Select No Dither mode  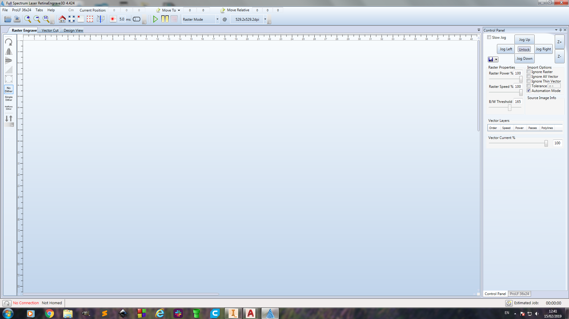(x=9, y=90)
